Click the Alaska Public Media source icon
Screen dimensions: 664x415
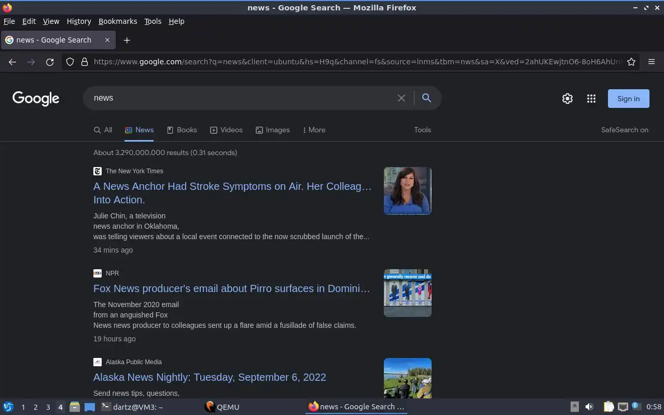[98, 362]
